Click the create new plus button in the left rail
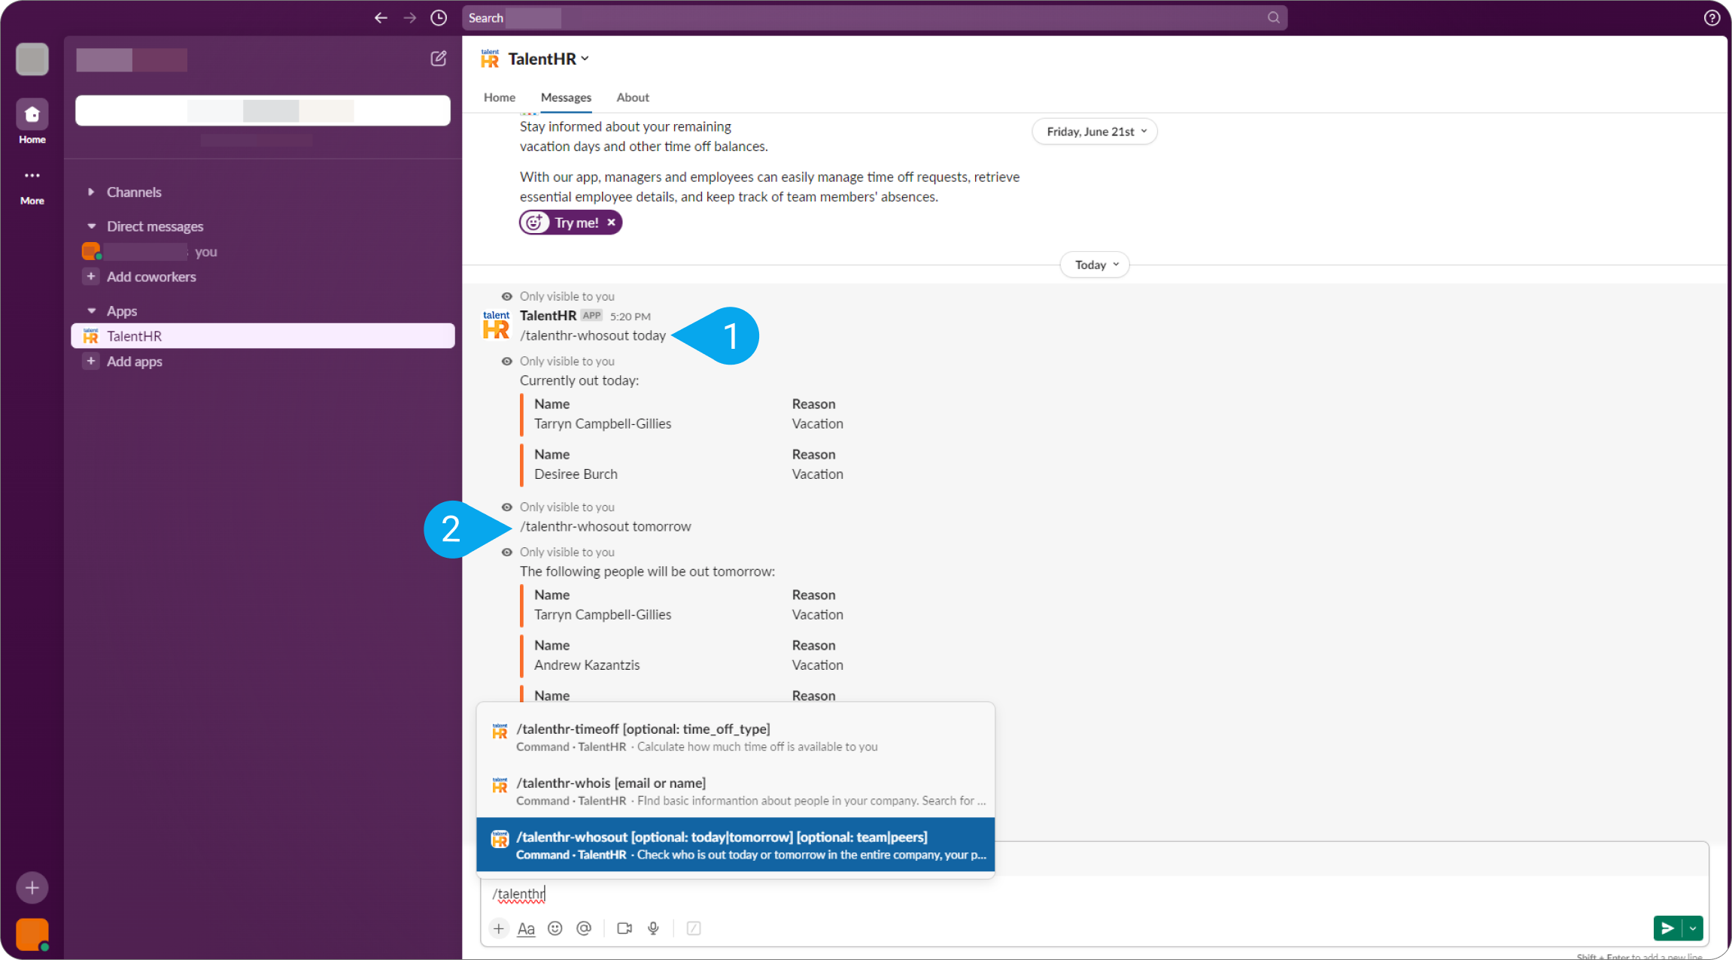1732x960 pixels. pyautogui.click(x=32, y=888)
